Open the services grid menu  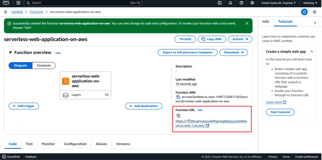pyautogui.click(x=18, y=3)
